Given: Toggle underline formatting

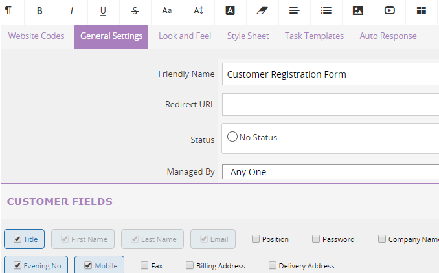Looking at the screenshot, I should point(103,10).
